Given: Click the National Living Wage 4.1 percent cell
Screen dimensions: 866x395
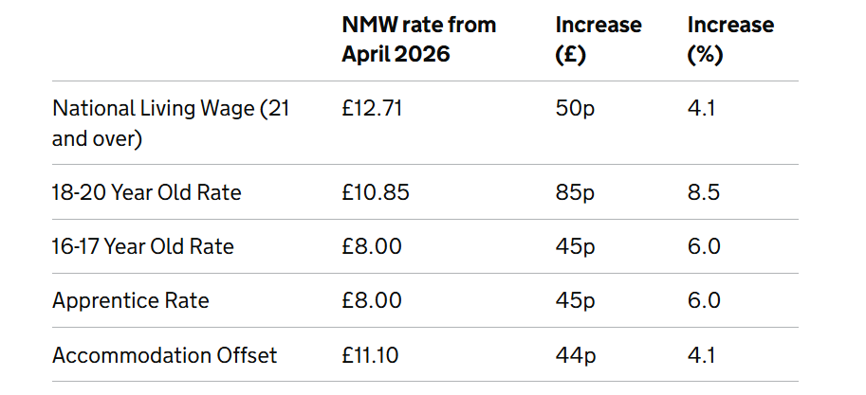Looking at the screenshot, I should pyautogui.click(x=701, y=108).
